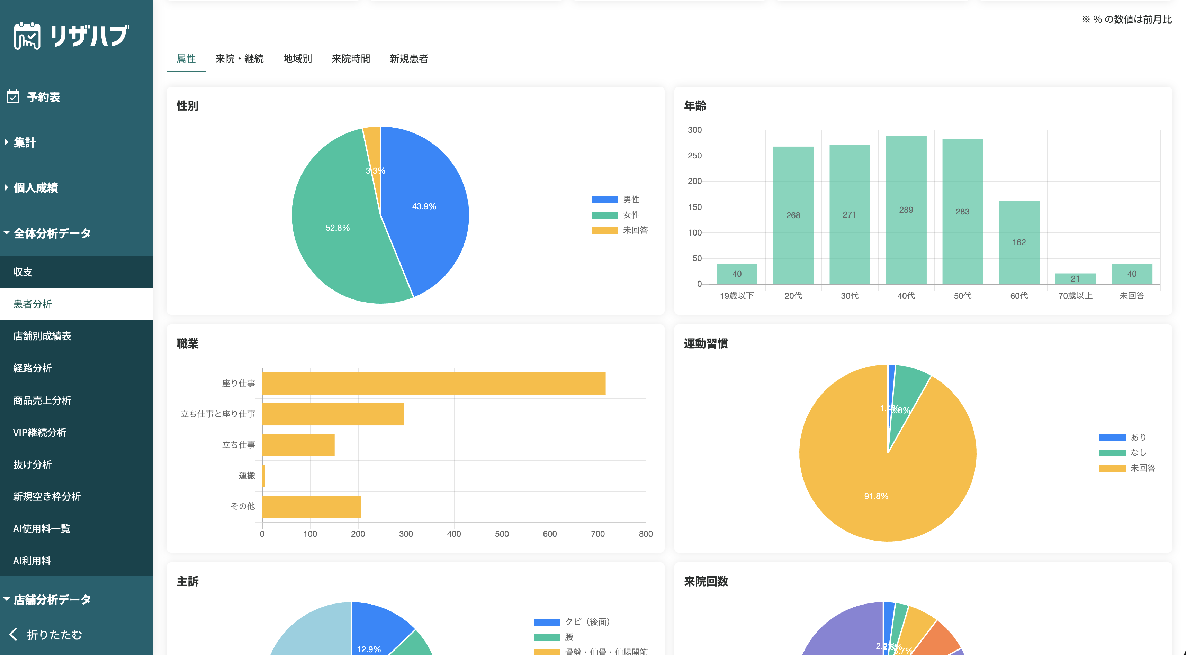Image resolution: width=1186 pixels, height=655 pixels.
Task: Switch to the 属性 tab
Action: [186, 58]
